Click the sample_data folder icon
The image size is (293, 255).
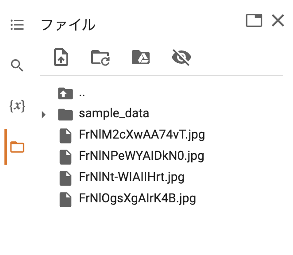tap(66, 115)
